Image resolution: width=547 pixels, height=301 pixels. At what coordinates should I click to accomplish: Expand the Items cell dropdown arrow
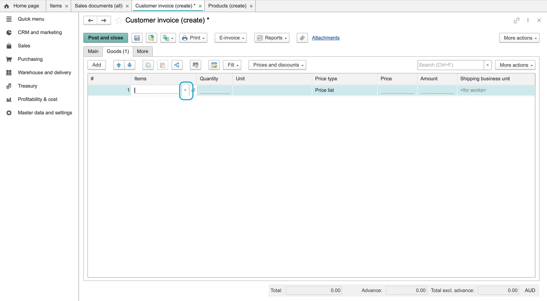coord(185,90)
